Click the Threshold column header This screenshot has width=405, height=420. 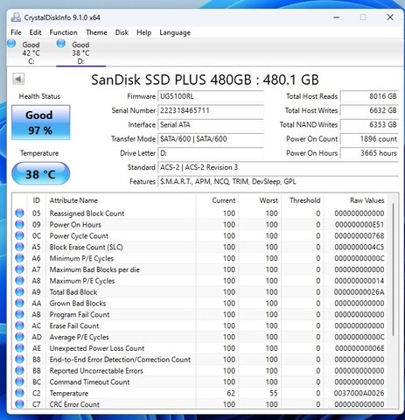(x=303, y=200)
